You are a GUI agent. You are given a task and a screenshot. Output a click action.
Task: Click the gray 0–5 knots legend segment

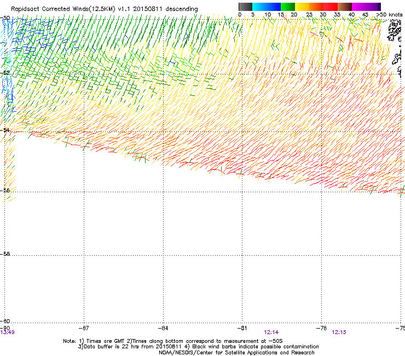245,7
